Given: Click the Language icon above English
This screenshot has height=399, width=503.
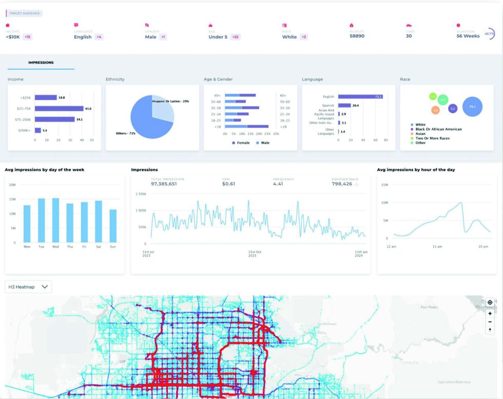Looking at the screenshot, I should 76,25.
